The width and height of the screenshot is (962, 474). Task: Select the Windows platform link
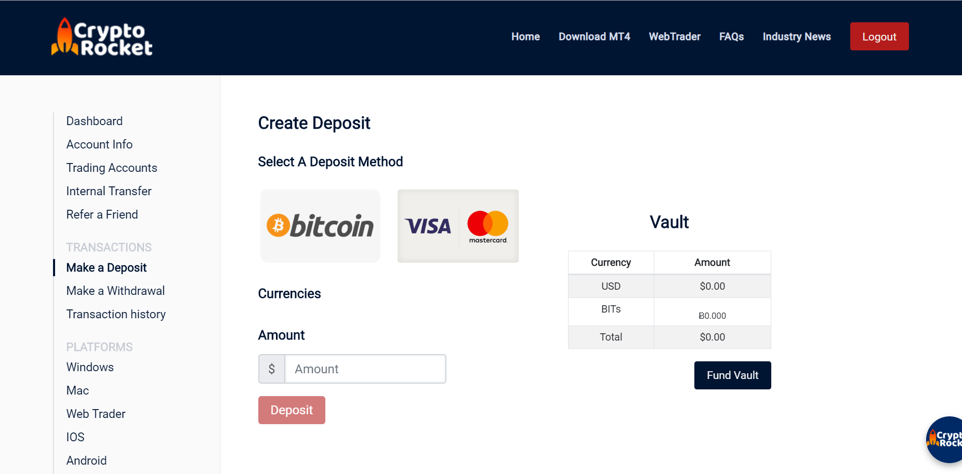click(x=90, y=367)
